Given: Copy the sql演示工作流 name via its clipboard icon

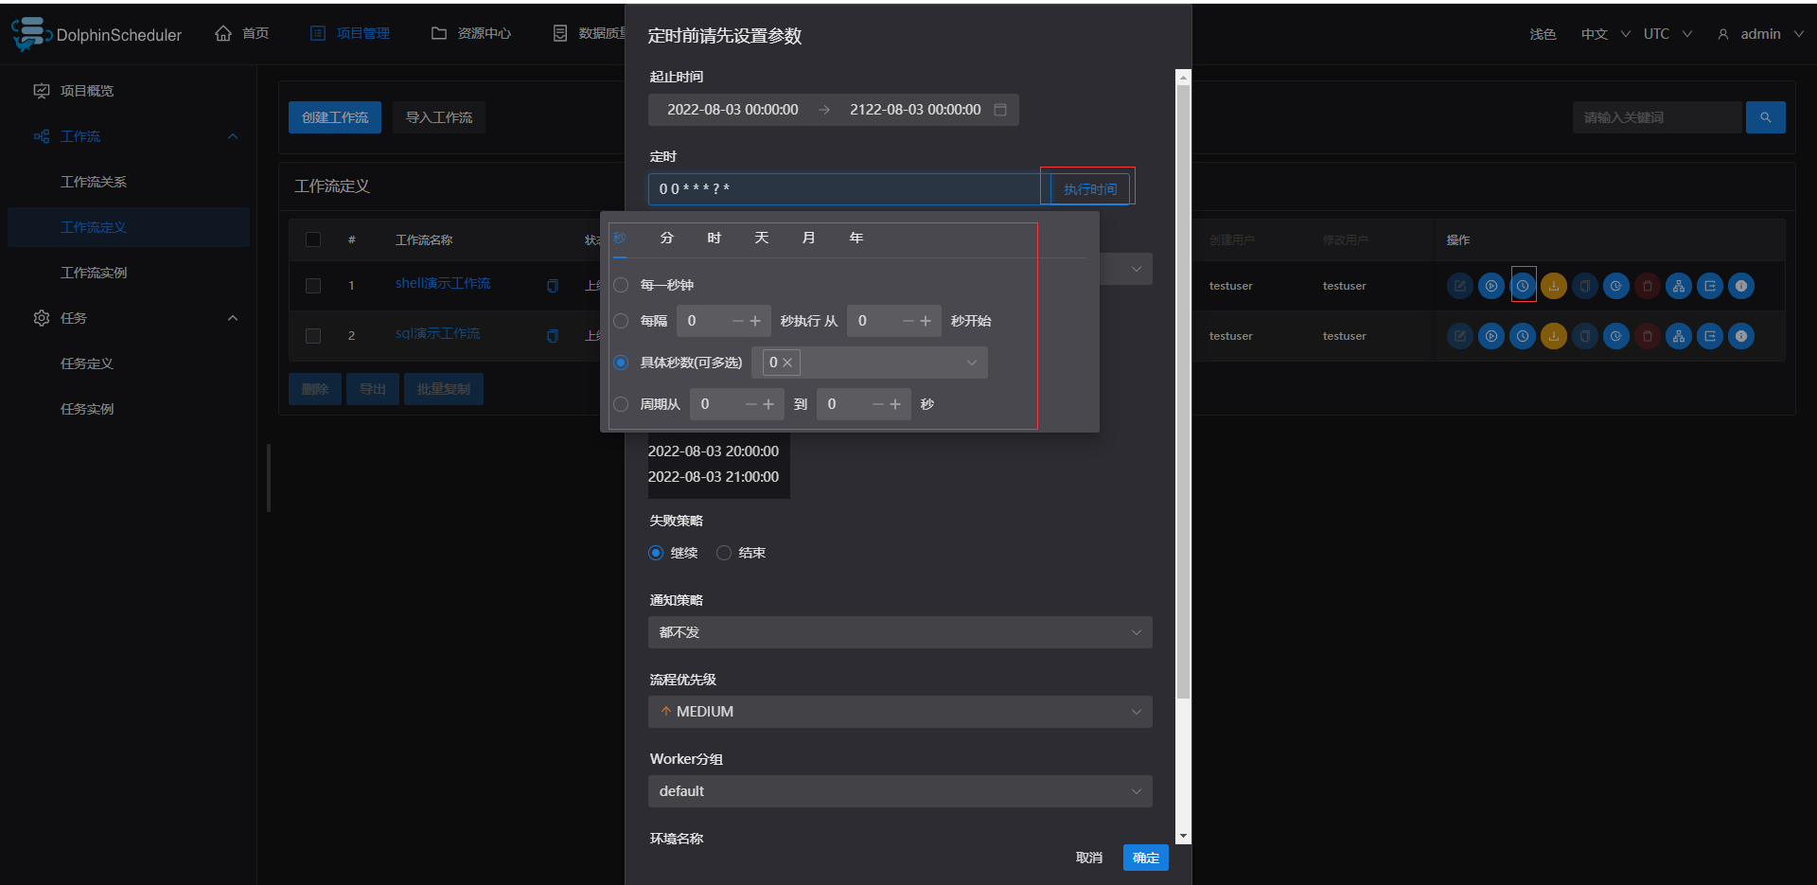Looking at the screenshot, I should point(553,336).
